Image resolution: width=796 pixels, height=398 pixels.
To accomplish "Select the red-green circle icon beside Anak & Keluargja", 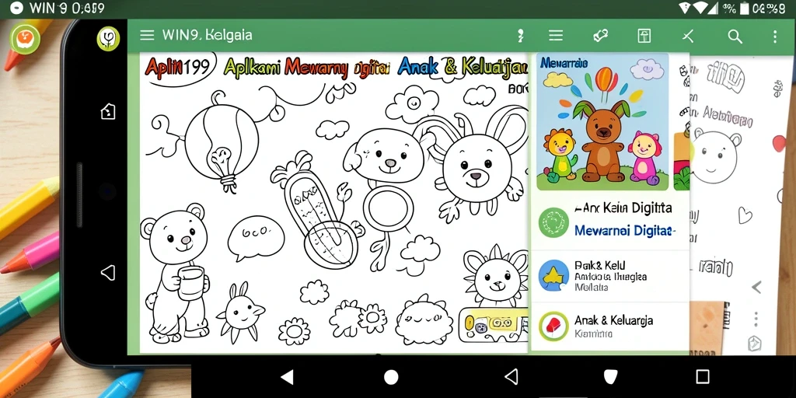I will 553,326.
